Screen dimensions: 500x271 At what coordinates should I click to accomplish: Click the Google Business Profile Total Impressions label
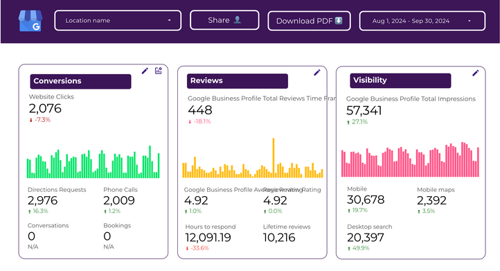pyautogui.click(x=411, y=99)
